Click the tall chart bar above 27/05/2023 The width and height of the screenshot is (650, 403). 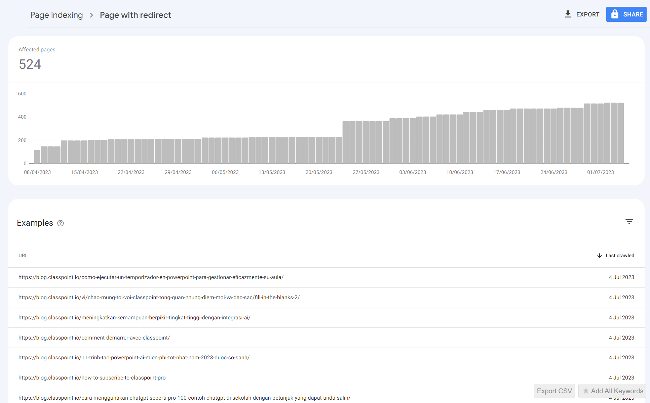(x=366, y=142)
